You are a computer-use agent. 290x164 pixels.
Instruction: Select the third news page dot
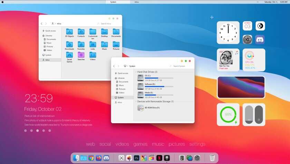37,131
